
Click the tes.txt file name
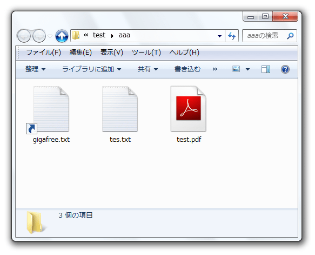pyautogui.click(x=120, y=140)
